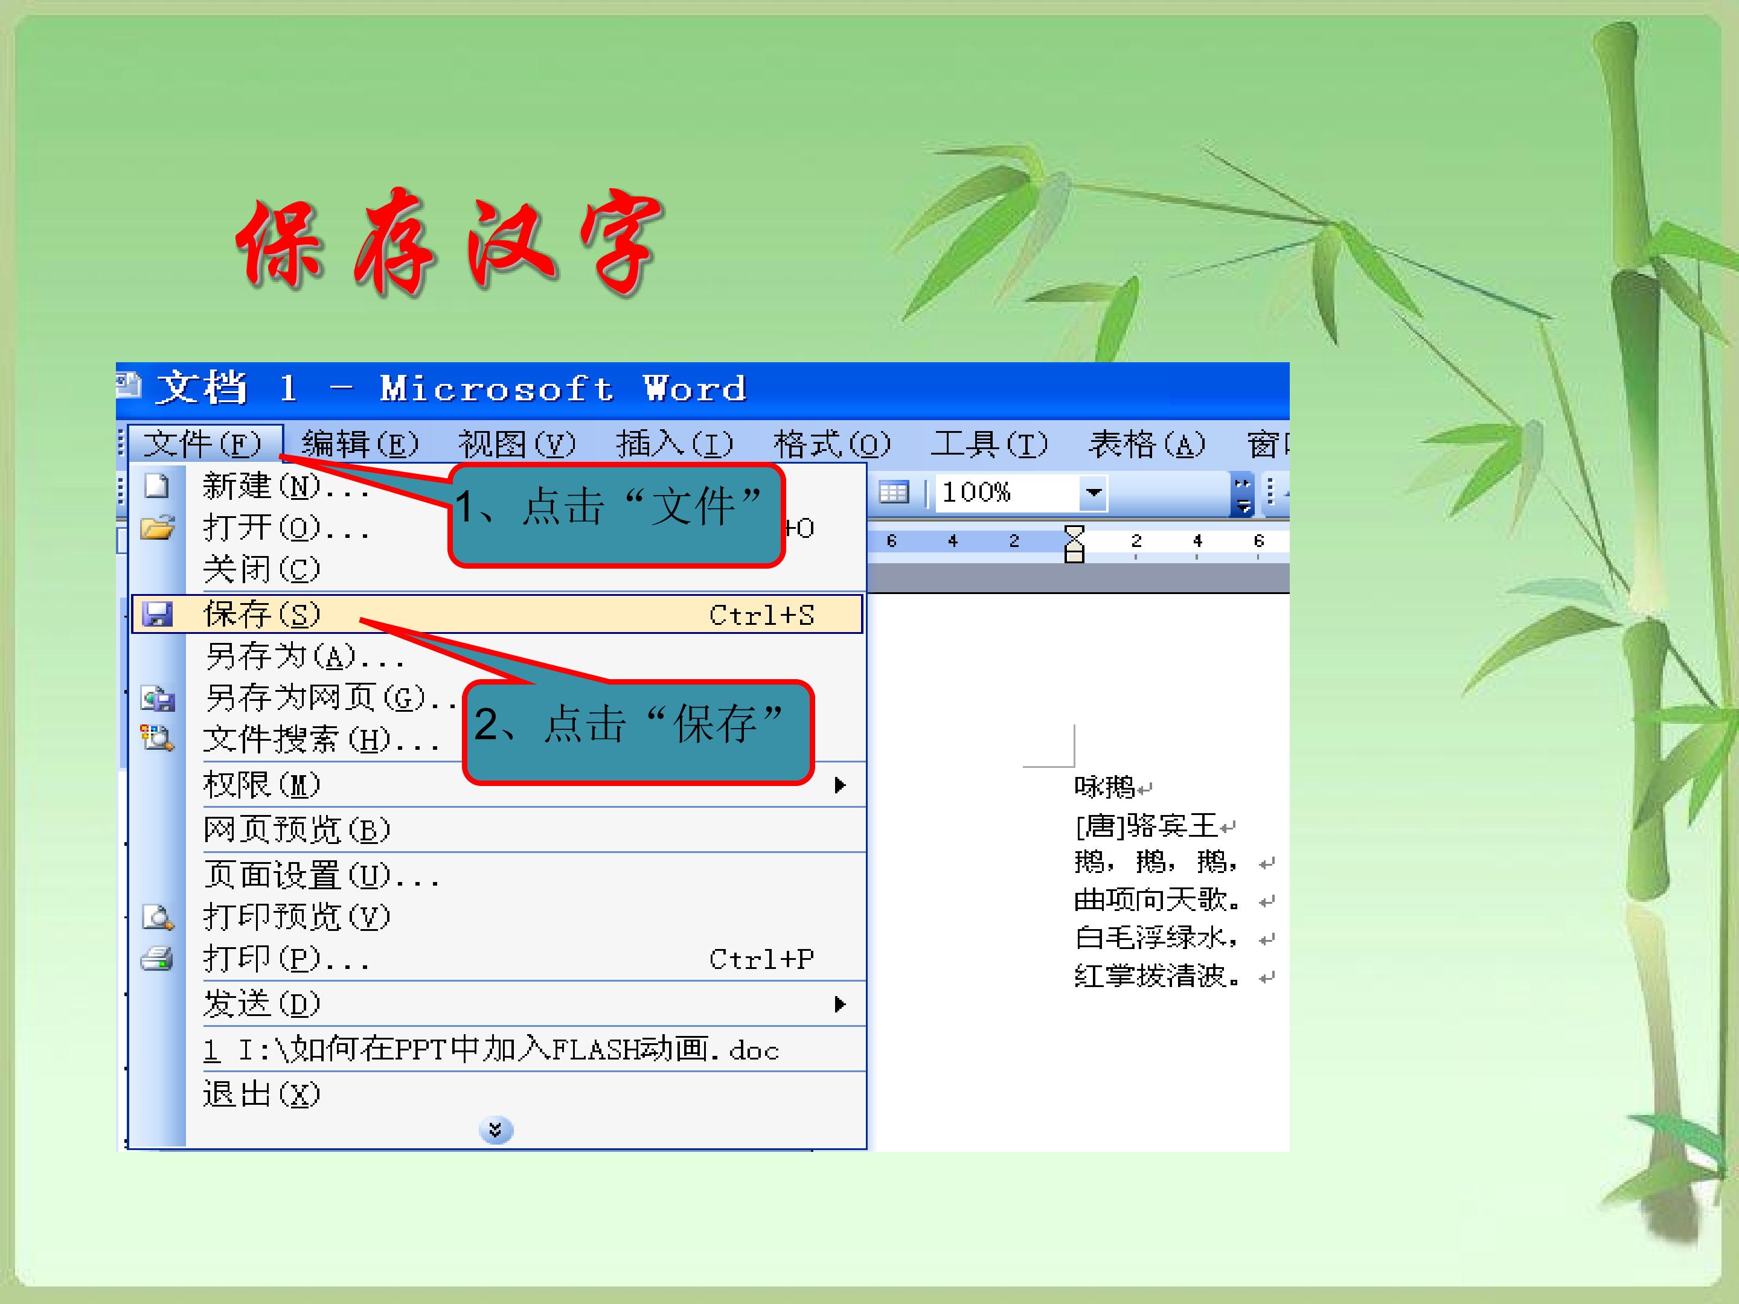This screenshot has height=1304, width=1739.
Task: Click the line 白毛浮绿水，
Action: click(1156, 939)
